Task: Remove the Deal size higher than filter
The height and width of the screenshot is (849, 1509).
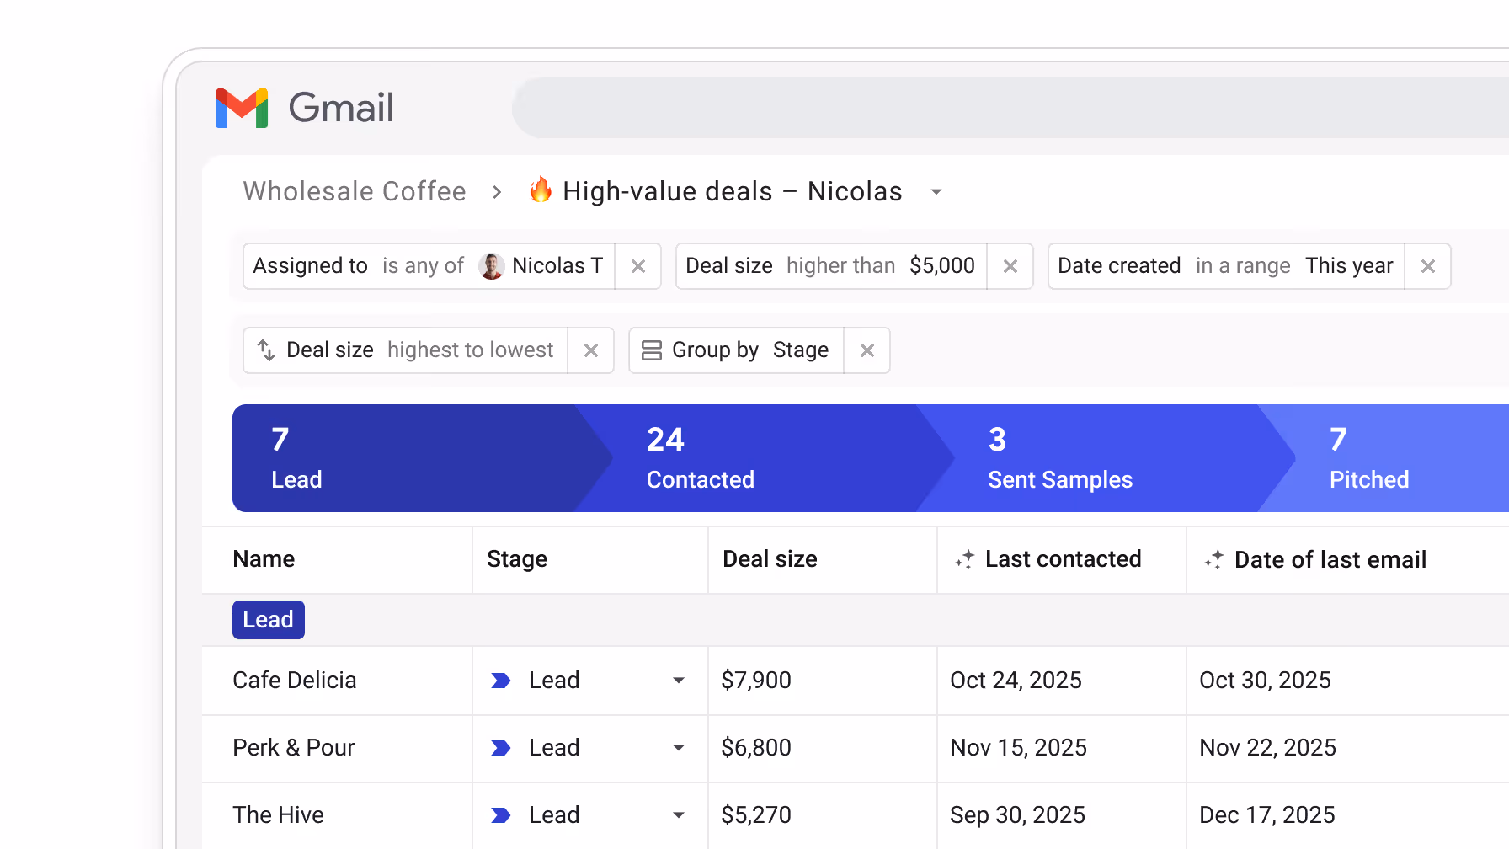Action: [1010, 266]
